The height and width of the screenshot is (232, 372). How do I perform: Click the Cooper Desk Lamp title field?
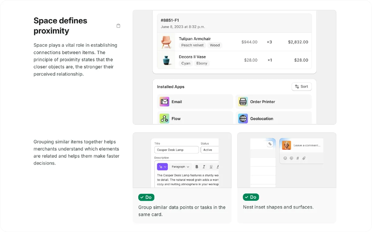pyautogui.click(x=176, y=150)
